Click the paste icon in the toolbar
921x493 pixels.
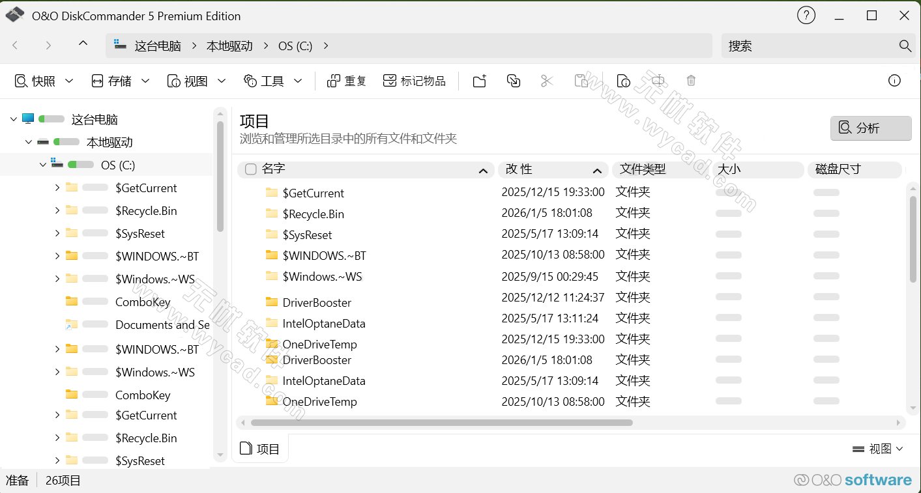coord(582,80)
